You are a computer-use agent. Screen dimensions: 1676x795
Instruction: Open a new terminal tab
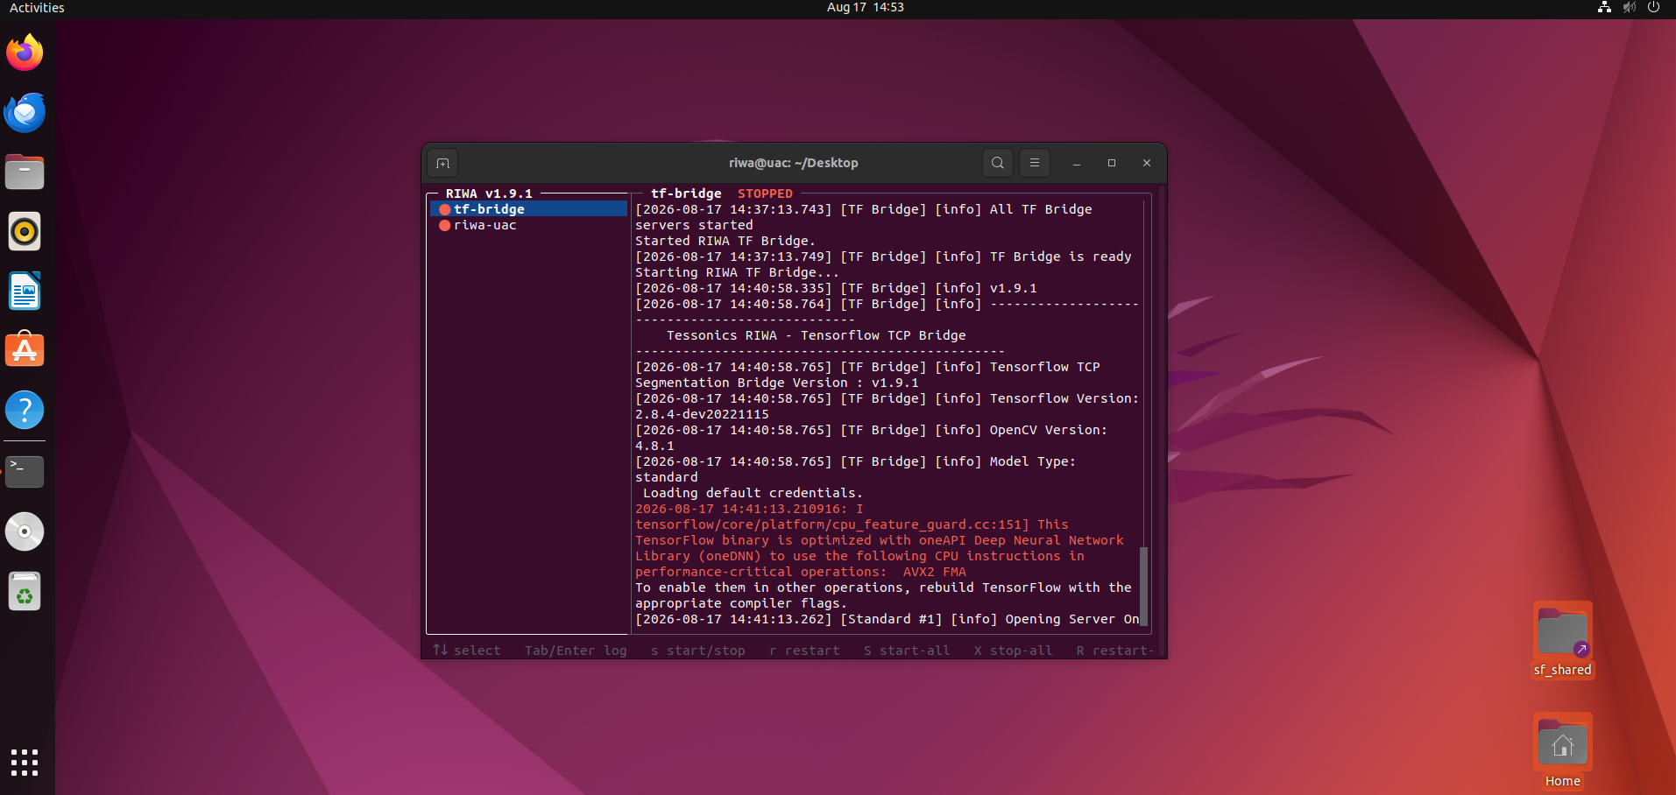[x=442, y=163]
